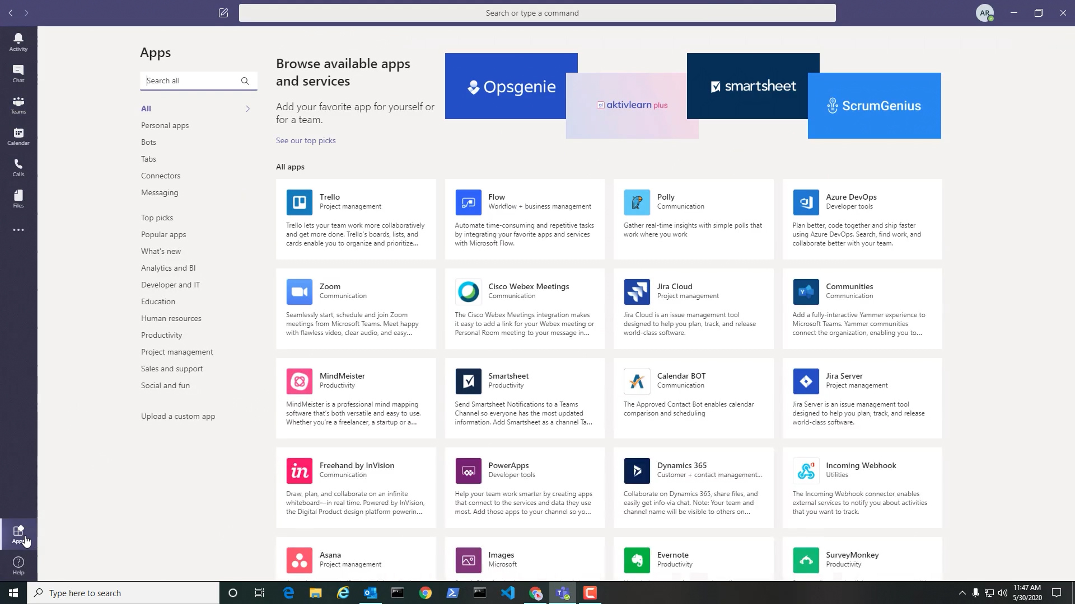This screenshot has width=1075, height=604.
Task: Open Visual Studio Code from taskbar
Action: tap(508, 593)
